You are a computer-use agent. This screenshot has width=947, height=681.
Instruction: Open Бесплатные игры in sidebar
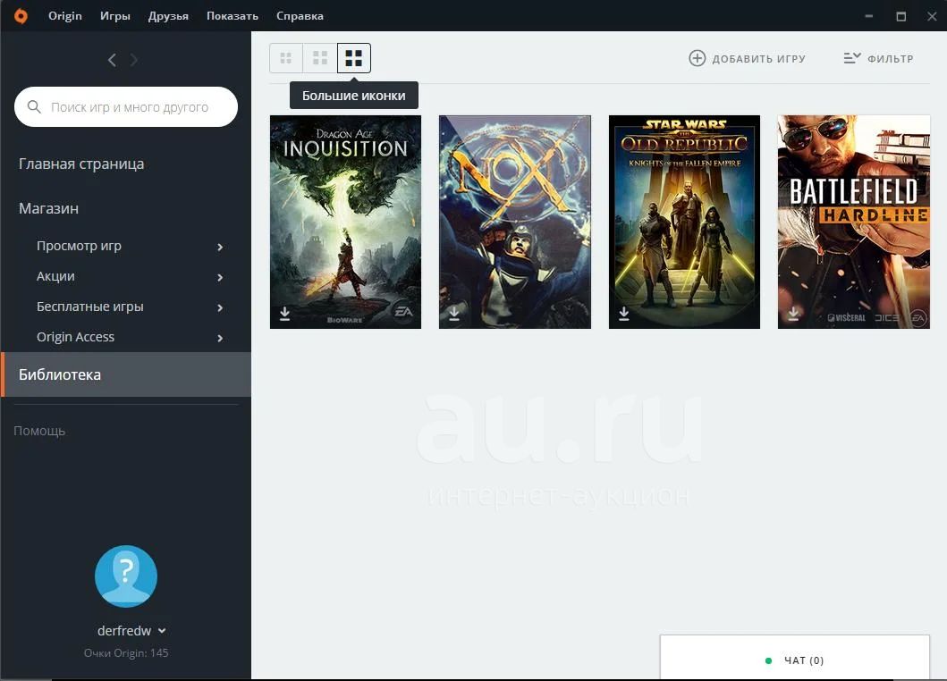(x=90, y=306)
